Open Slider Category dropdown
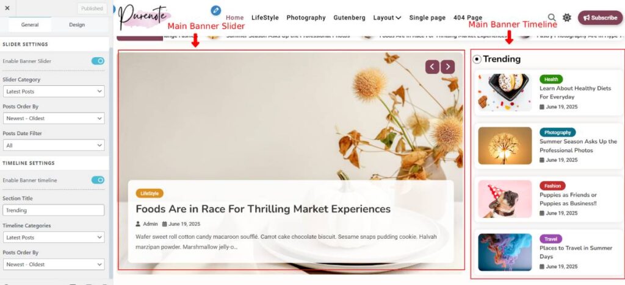 click(x=54, y=91)
